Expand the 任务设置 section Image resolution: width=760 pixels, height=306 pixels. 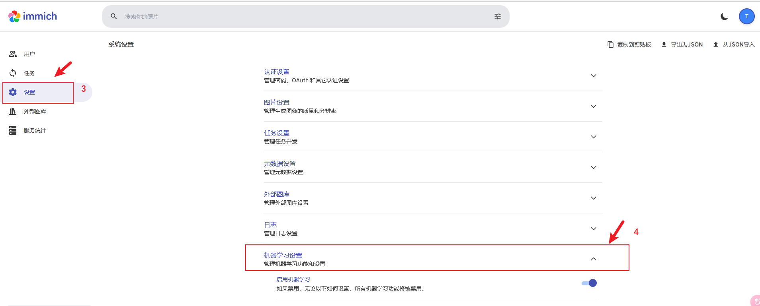(593, 137)
